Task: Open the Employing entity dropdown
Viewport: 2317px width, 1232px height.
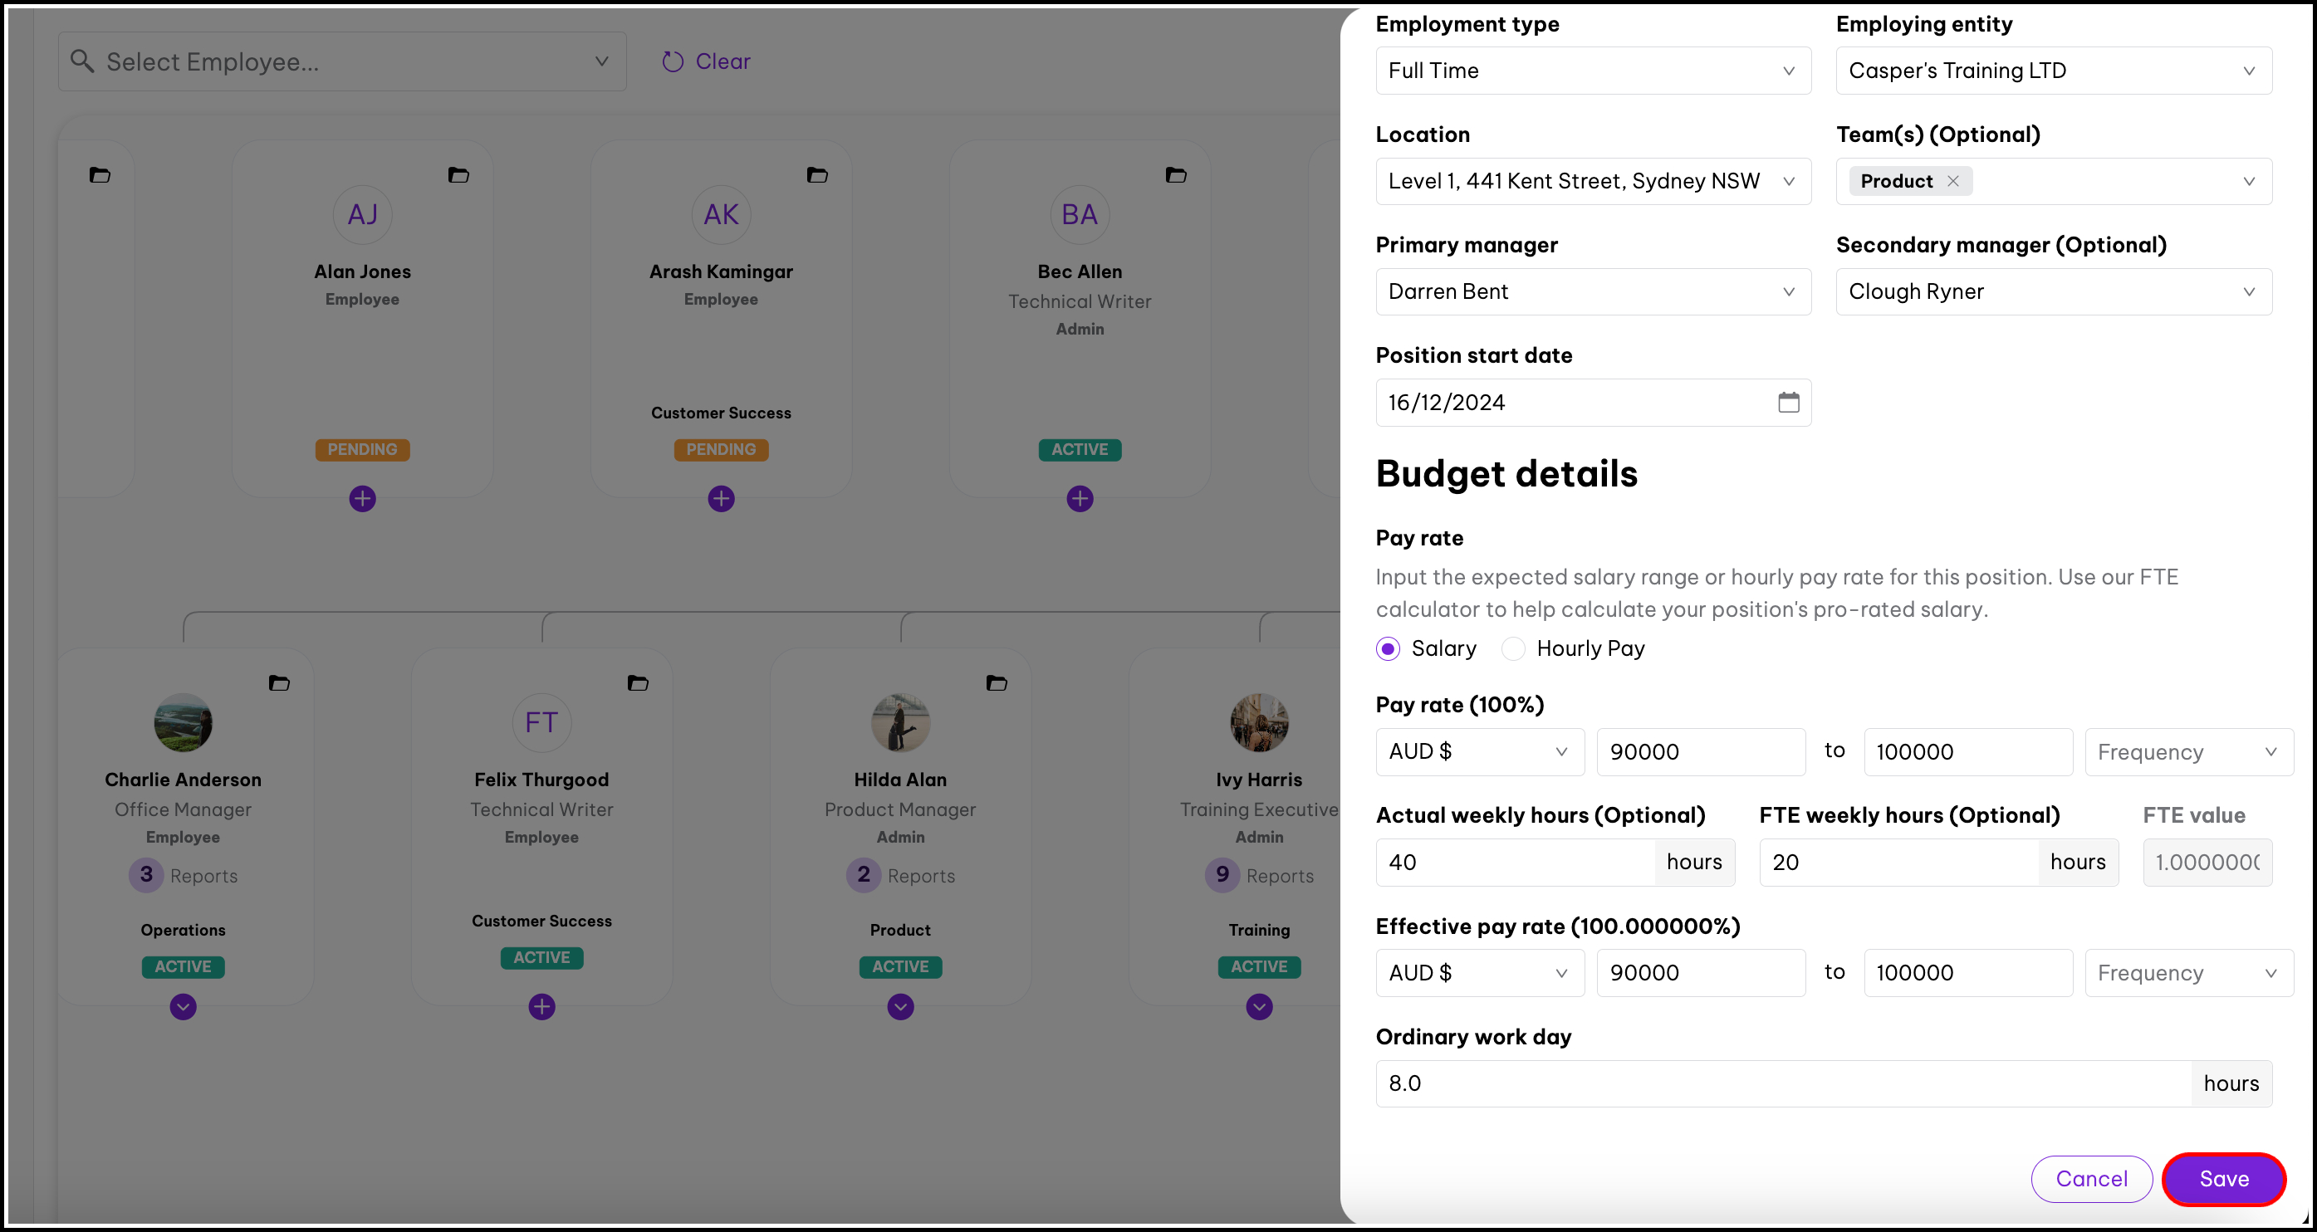Action: 2053,71
